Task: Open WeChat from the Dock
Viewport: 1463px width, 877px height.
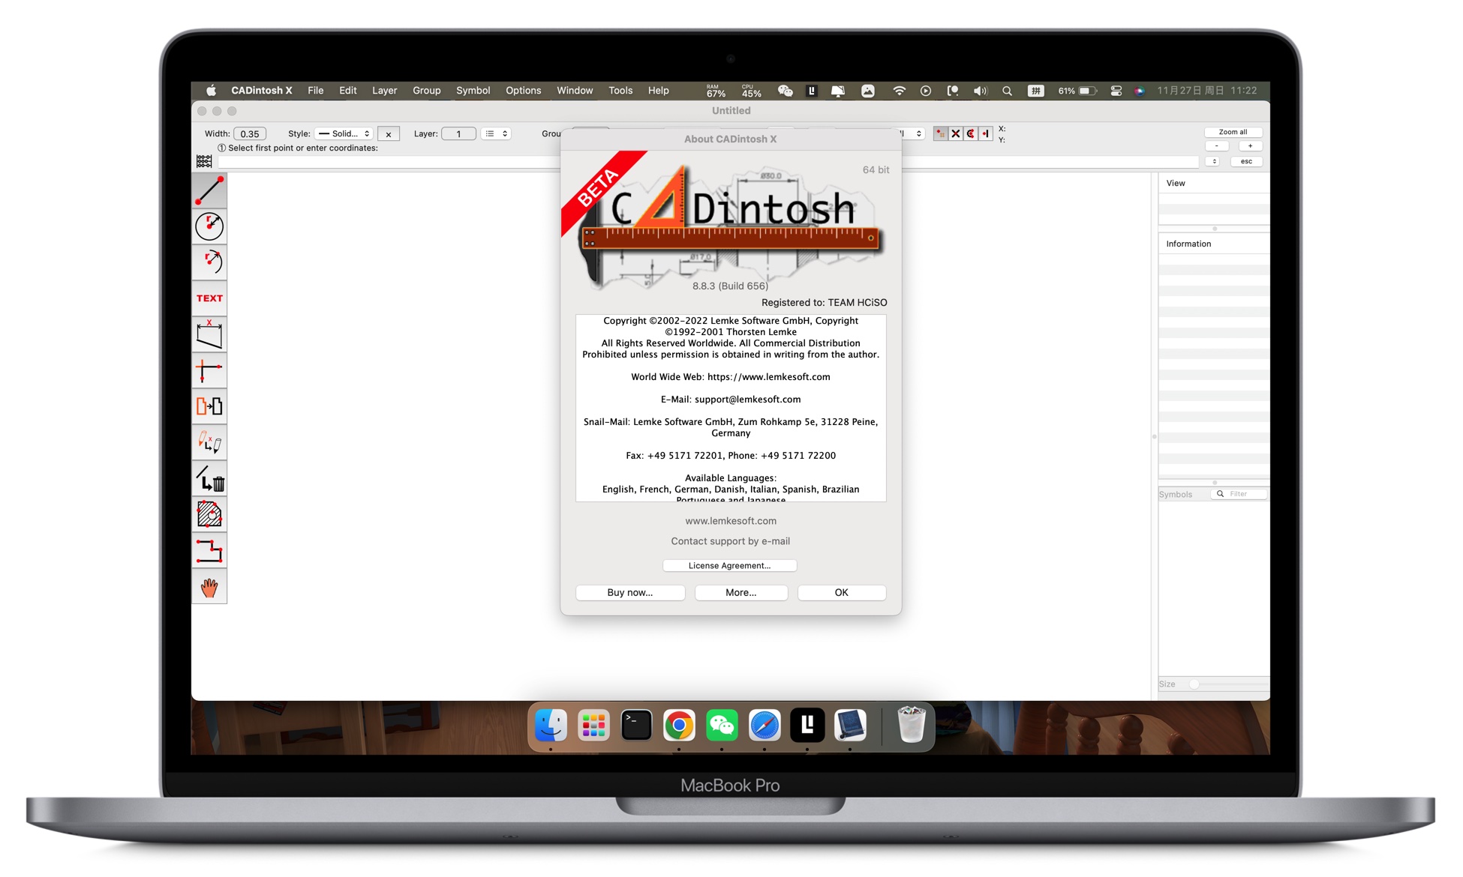Action: coord(722,725)
